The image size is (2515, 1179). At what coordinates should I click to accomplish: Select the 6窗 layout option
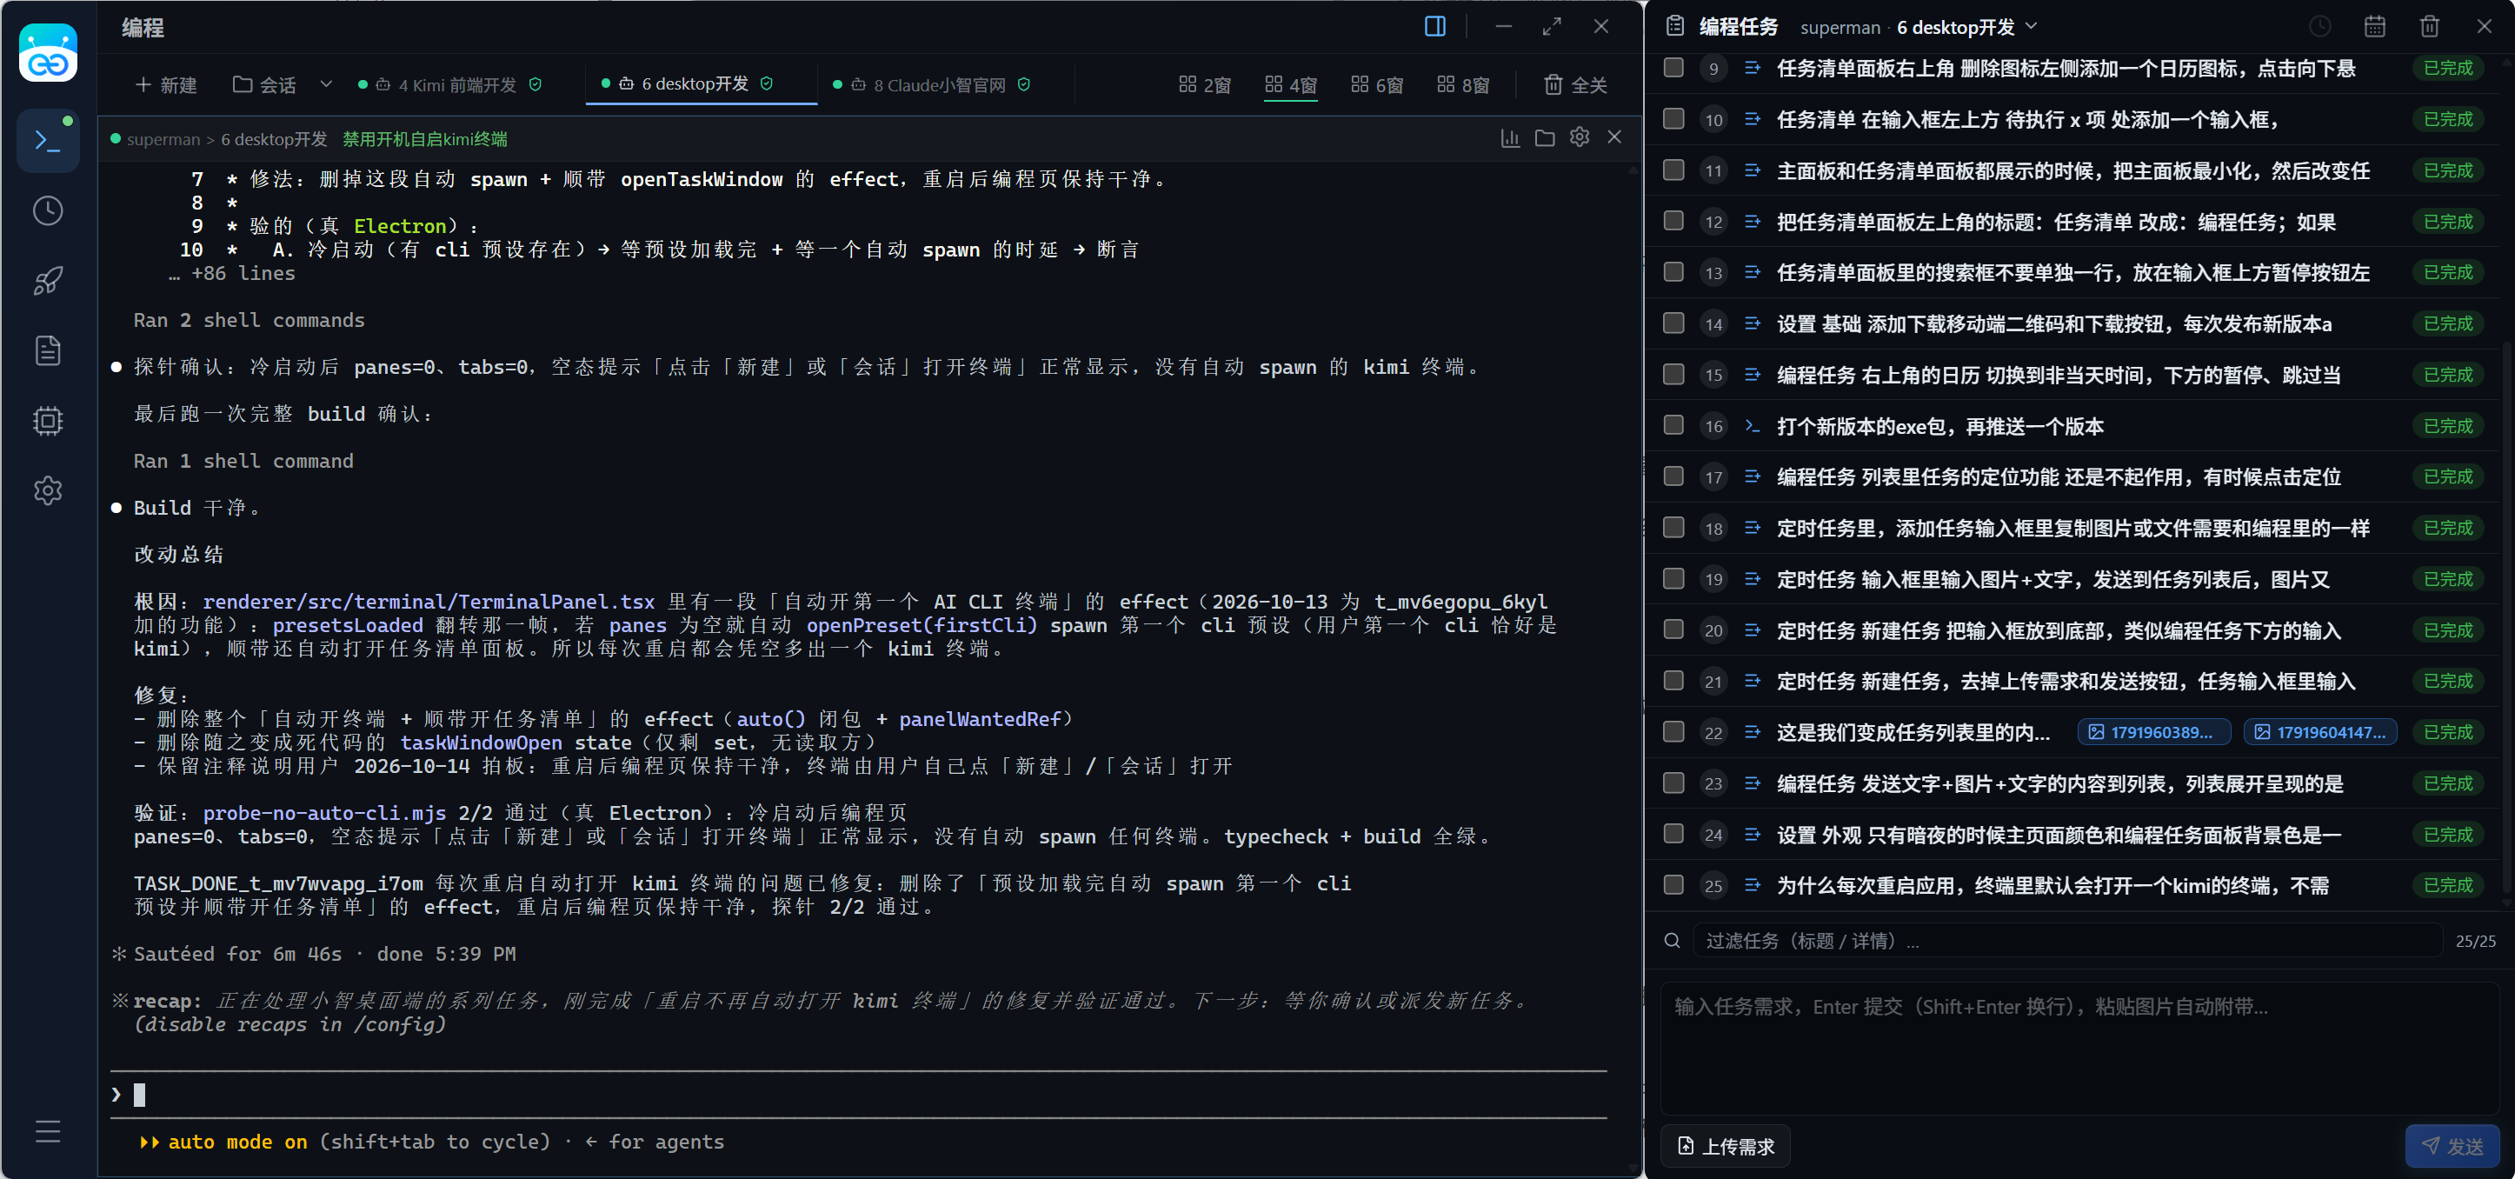(x=1377, y=85)
